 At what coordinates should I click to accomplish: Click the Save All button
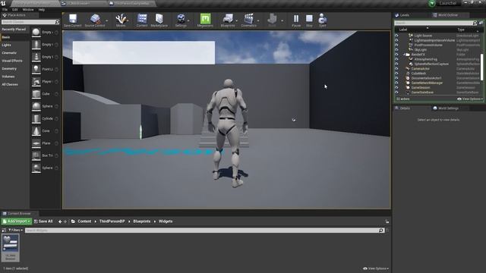(43, 221)
